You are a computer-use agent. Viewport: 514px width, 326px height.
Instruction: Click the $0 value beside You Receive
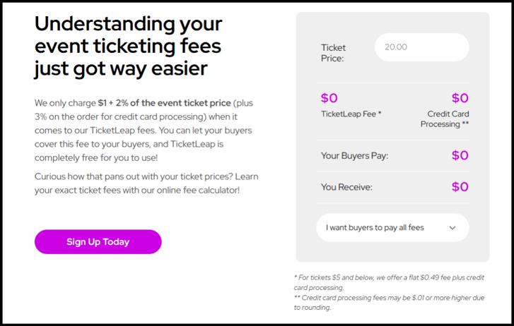(x=460, y=187)
